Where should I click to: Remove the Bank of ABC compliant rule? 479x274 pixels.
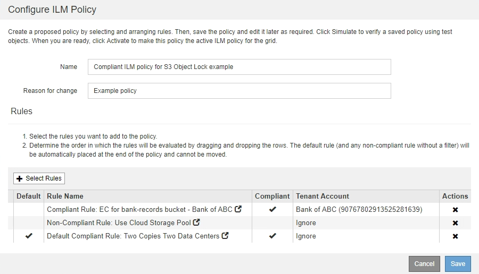point(455,210)
